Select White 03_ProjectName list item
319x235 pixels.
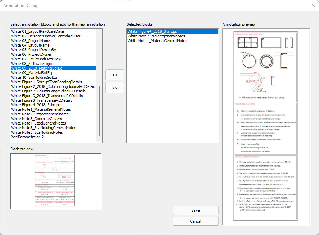30,41
